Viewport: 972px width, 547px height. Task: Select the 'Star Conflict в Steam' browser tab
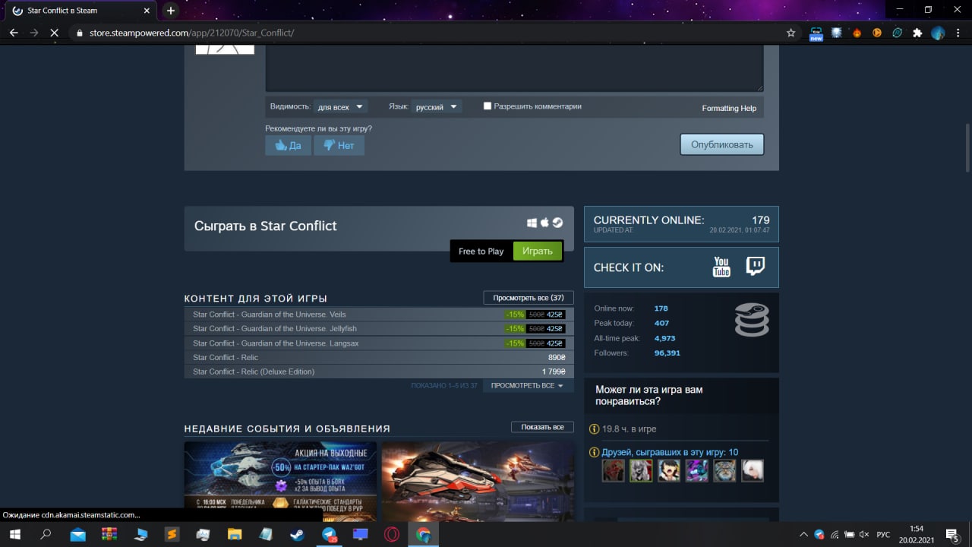(82, 11)
